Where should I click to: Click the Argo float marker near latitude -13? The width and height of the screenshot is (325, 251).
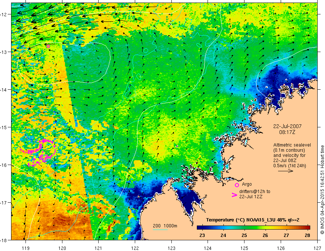(x=48, y=46)
